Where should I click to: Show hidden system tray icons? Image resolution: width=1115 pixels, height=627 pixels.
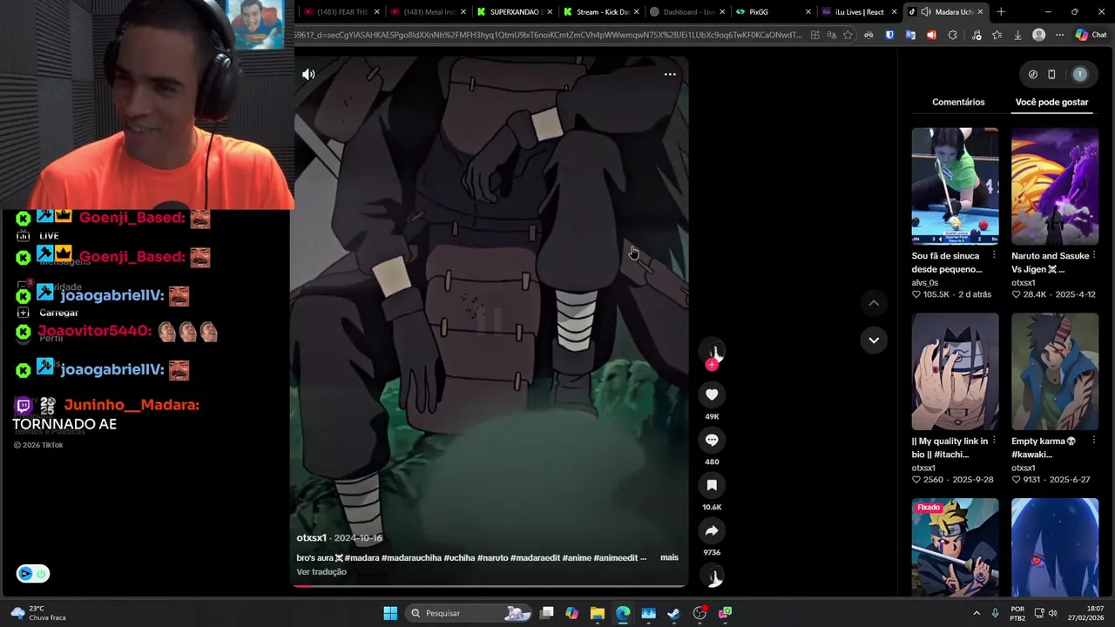[976, 613]
